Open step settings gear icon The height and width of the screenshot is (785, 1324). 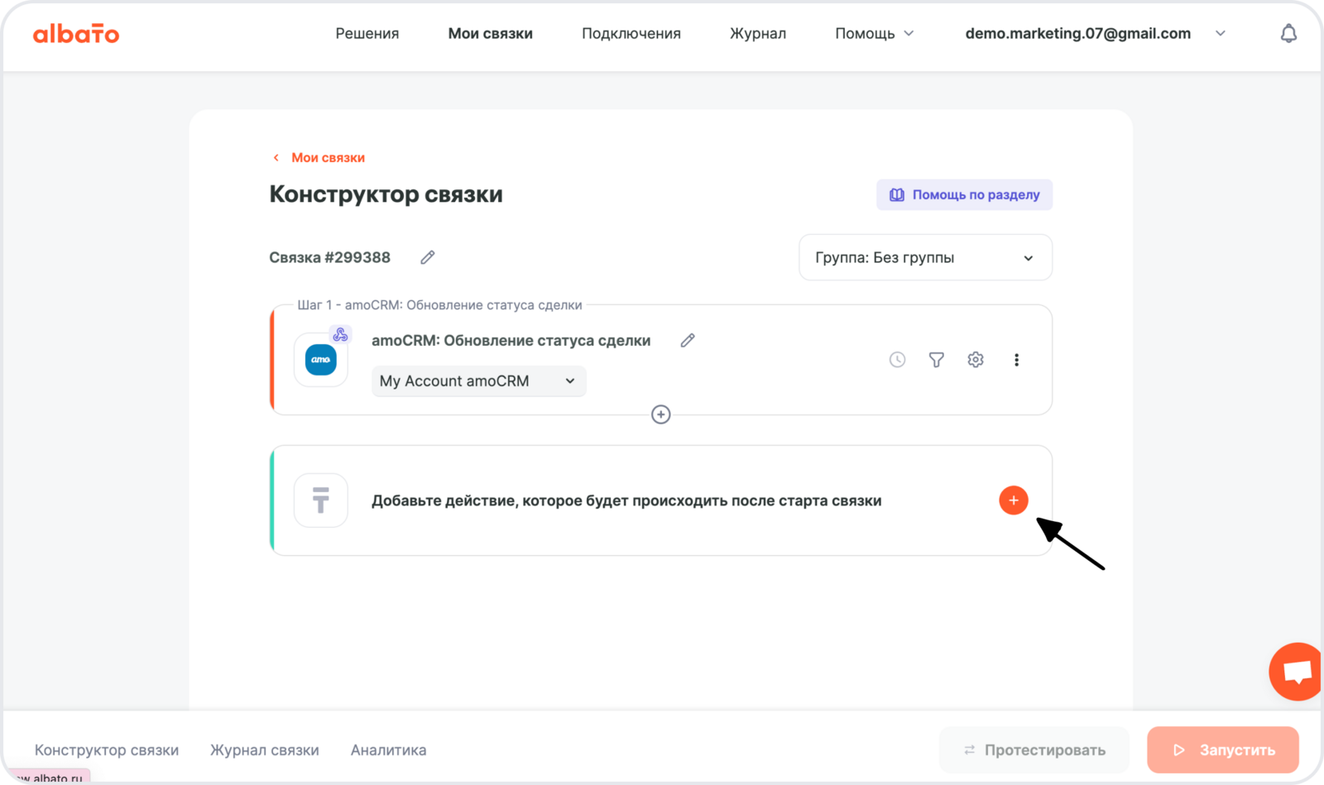point(976,360)
